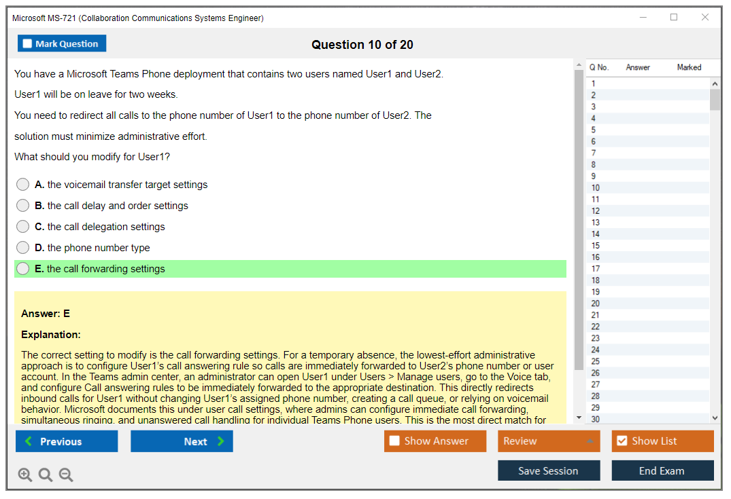Select row 29 in the list

pyautogui.click(x=648, y=408)
